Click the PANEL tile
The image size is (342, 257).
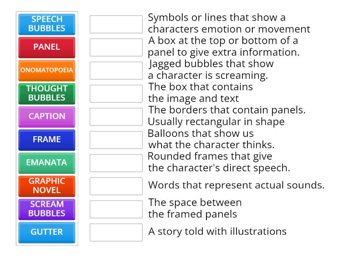coord(47,47)
